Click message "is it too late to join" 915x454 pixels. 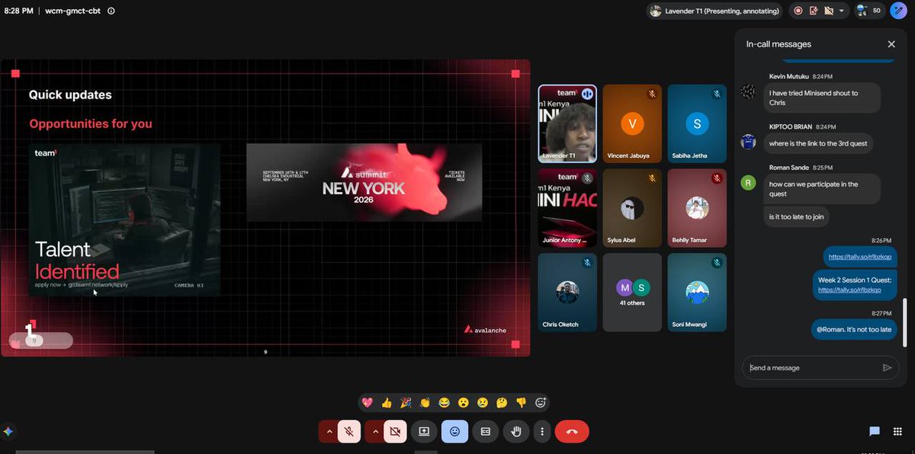tap(797, 217)
